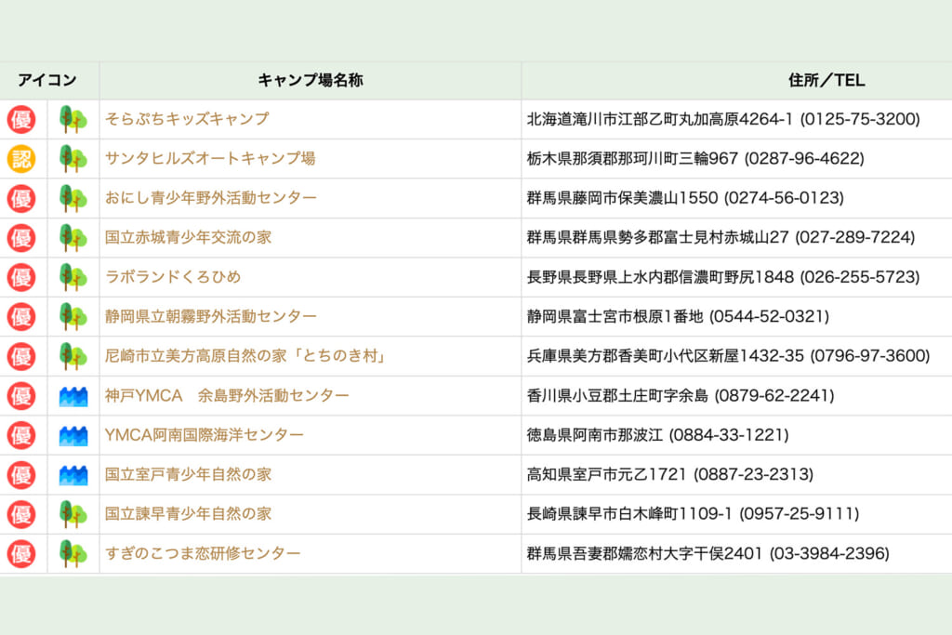952x635 pixels.
Task: Click the 優 badge for おにし青少年野外活動センター
Action: 21,199
